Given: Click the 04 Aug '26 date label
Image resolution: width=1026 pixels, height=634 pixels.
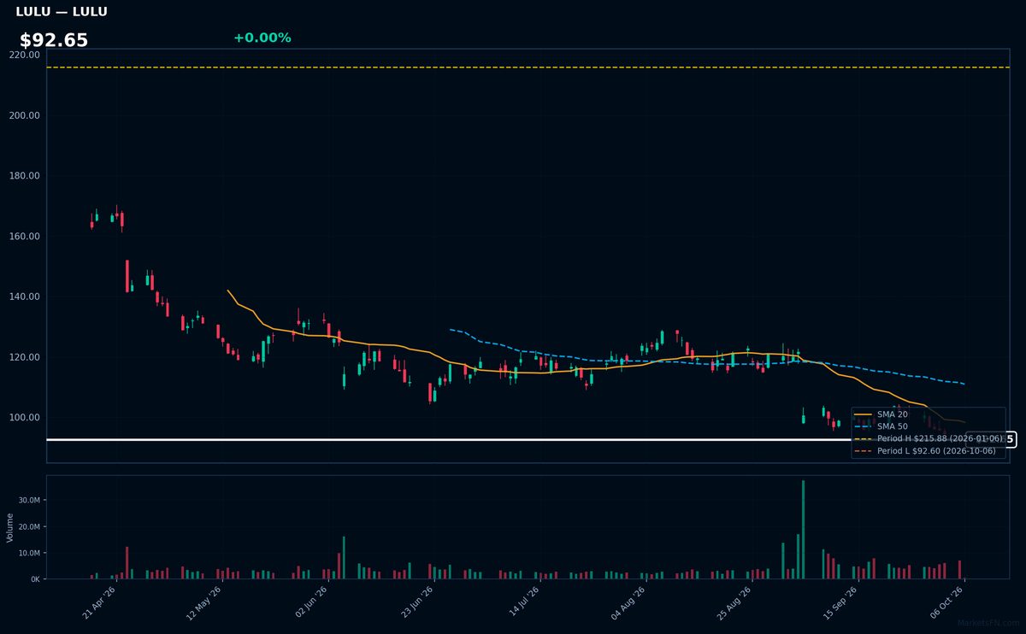Looking at the screenshot, I should (x=628, y=602).
